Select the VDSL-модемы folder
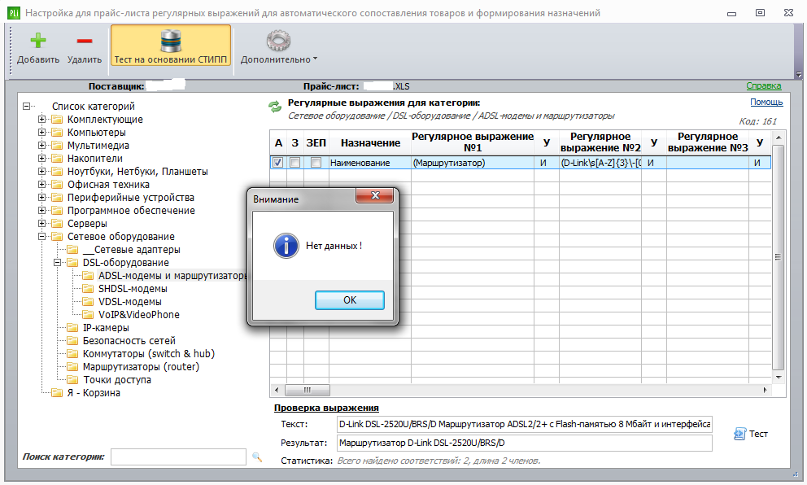The image size is (807, 485). pyautogui.click(x=129, y=302)
